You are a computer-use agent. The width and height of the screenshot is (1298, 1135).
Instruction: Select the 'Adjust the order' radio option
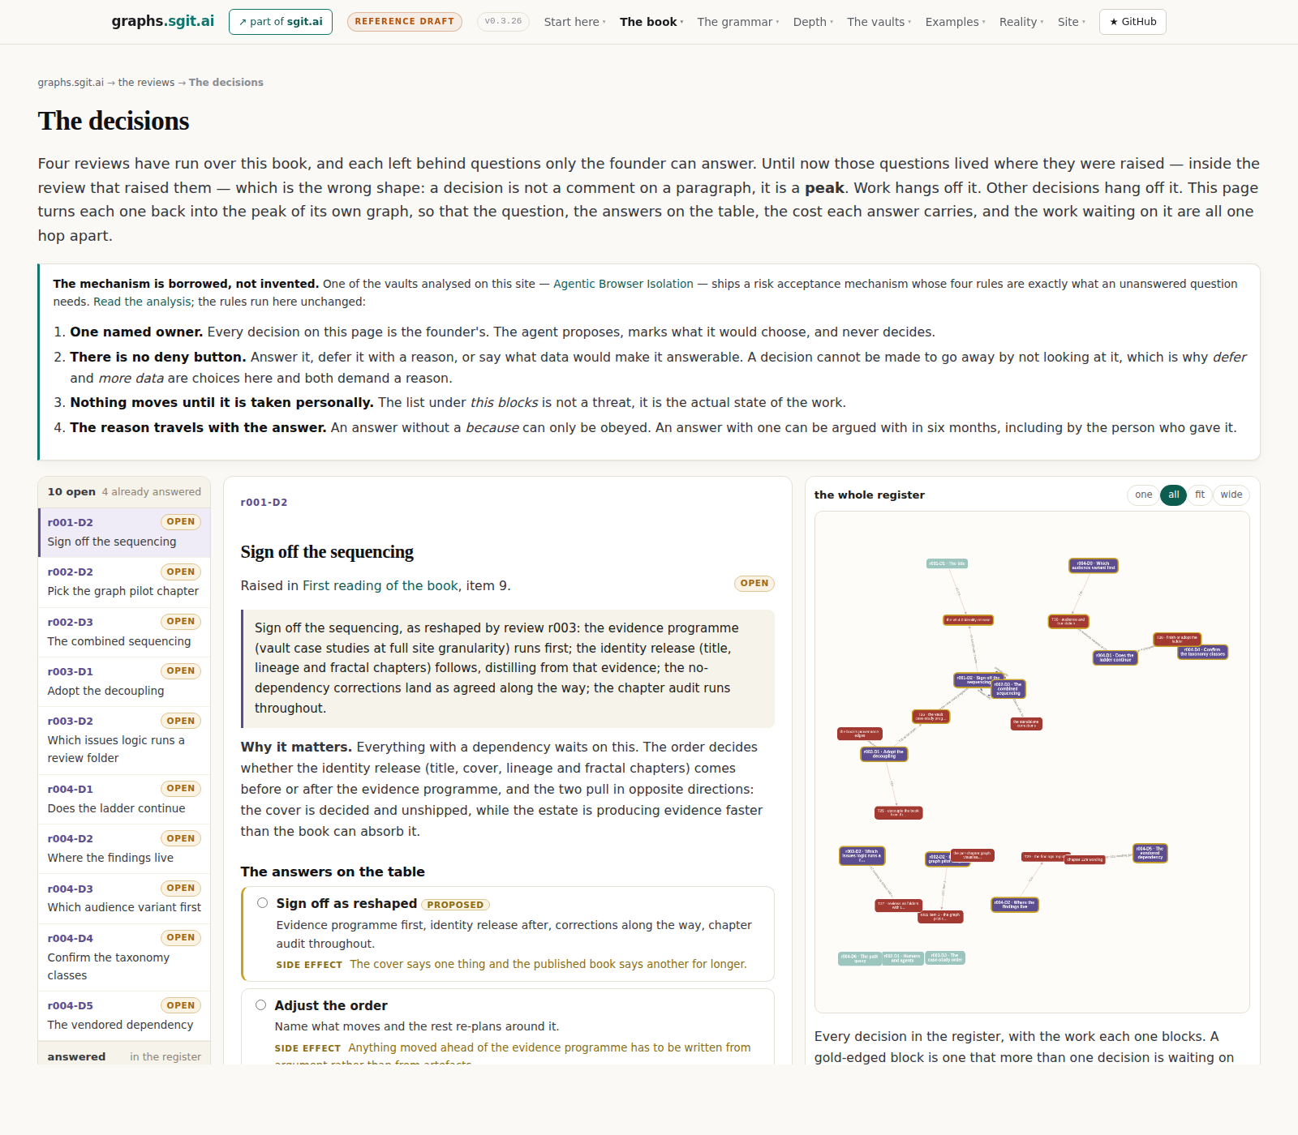(261, 1005)
